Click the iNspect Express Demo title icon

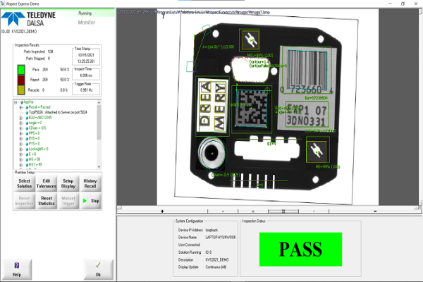click(3, 4)
